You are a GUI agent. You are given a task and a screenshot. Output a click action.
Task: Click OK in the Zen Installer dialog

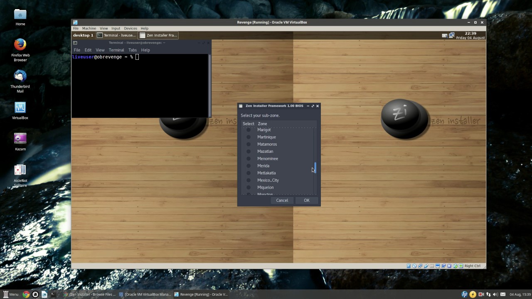[306, 200]
